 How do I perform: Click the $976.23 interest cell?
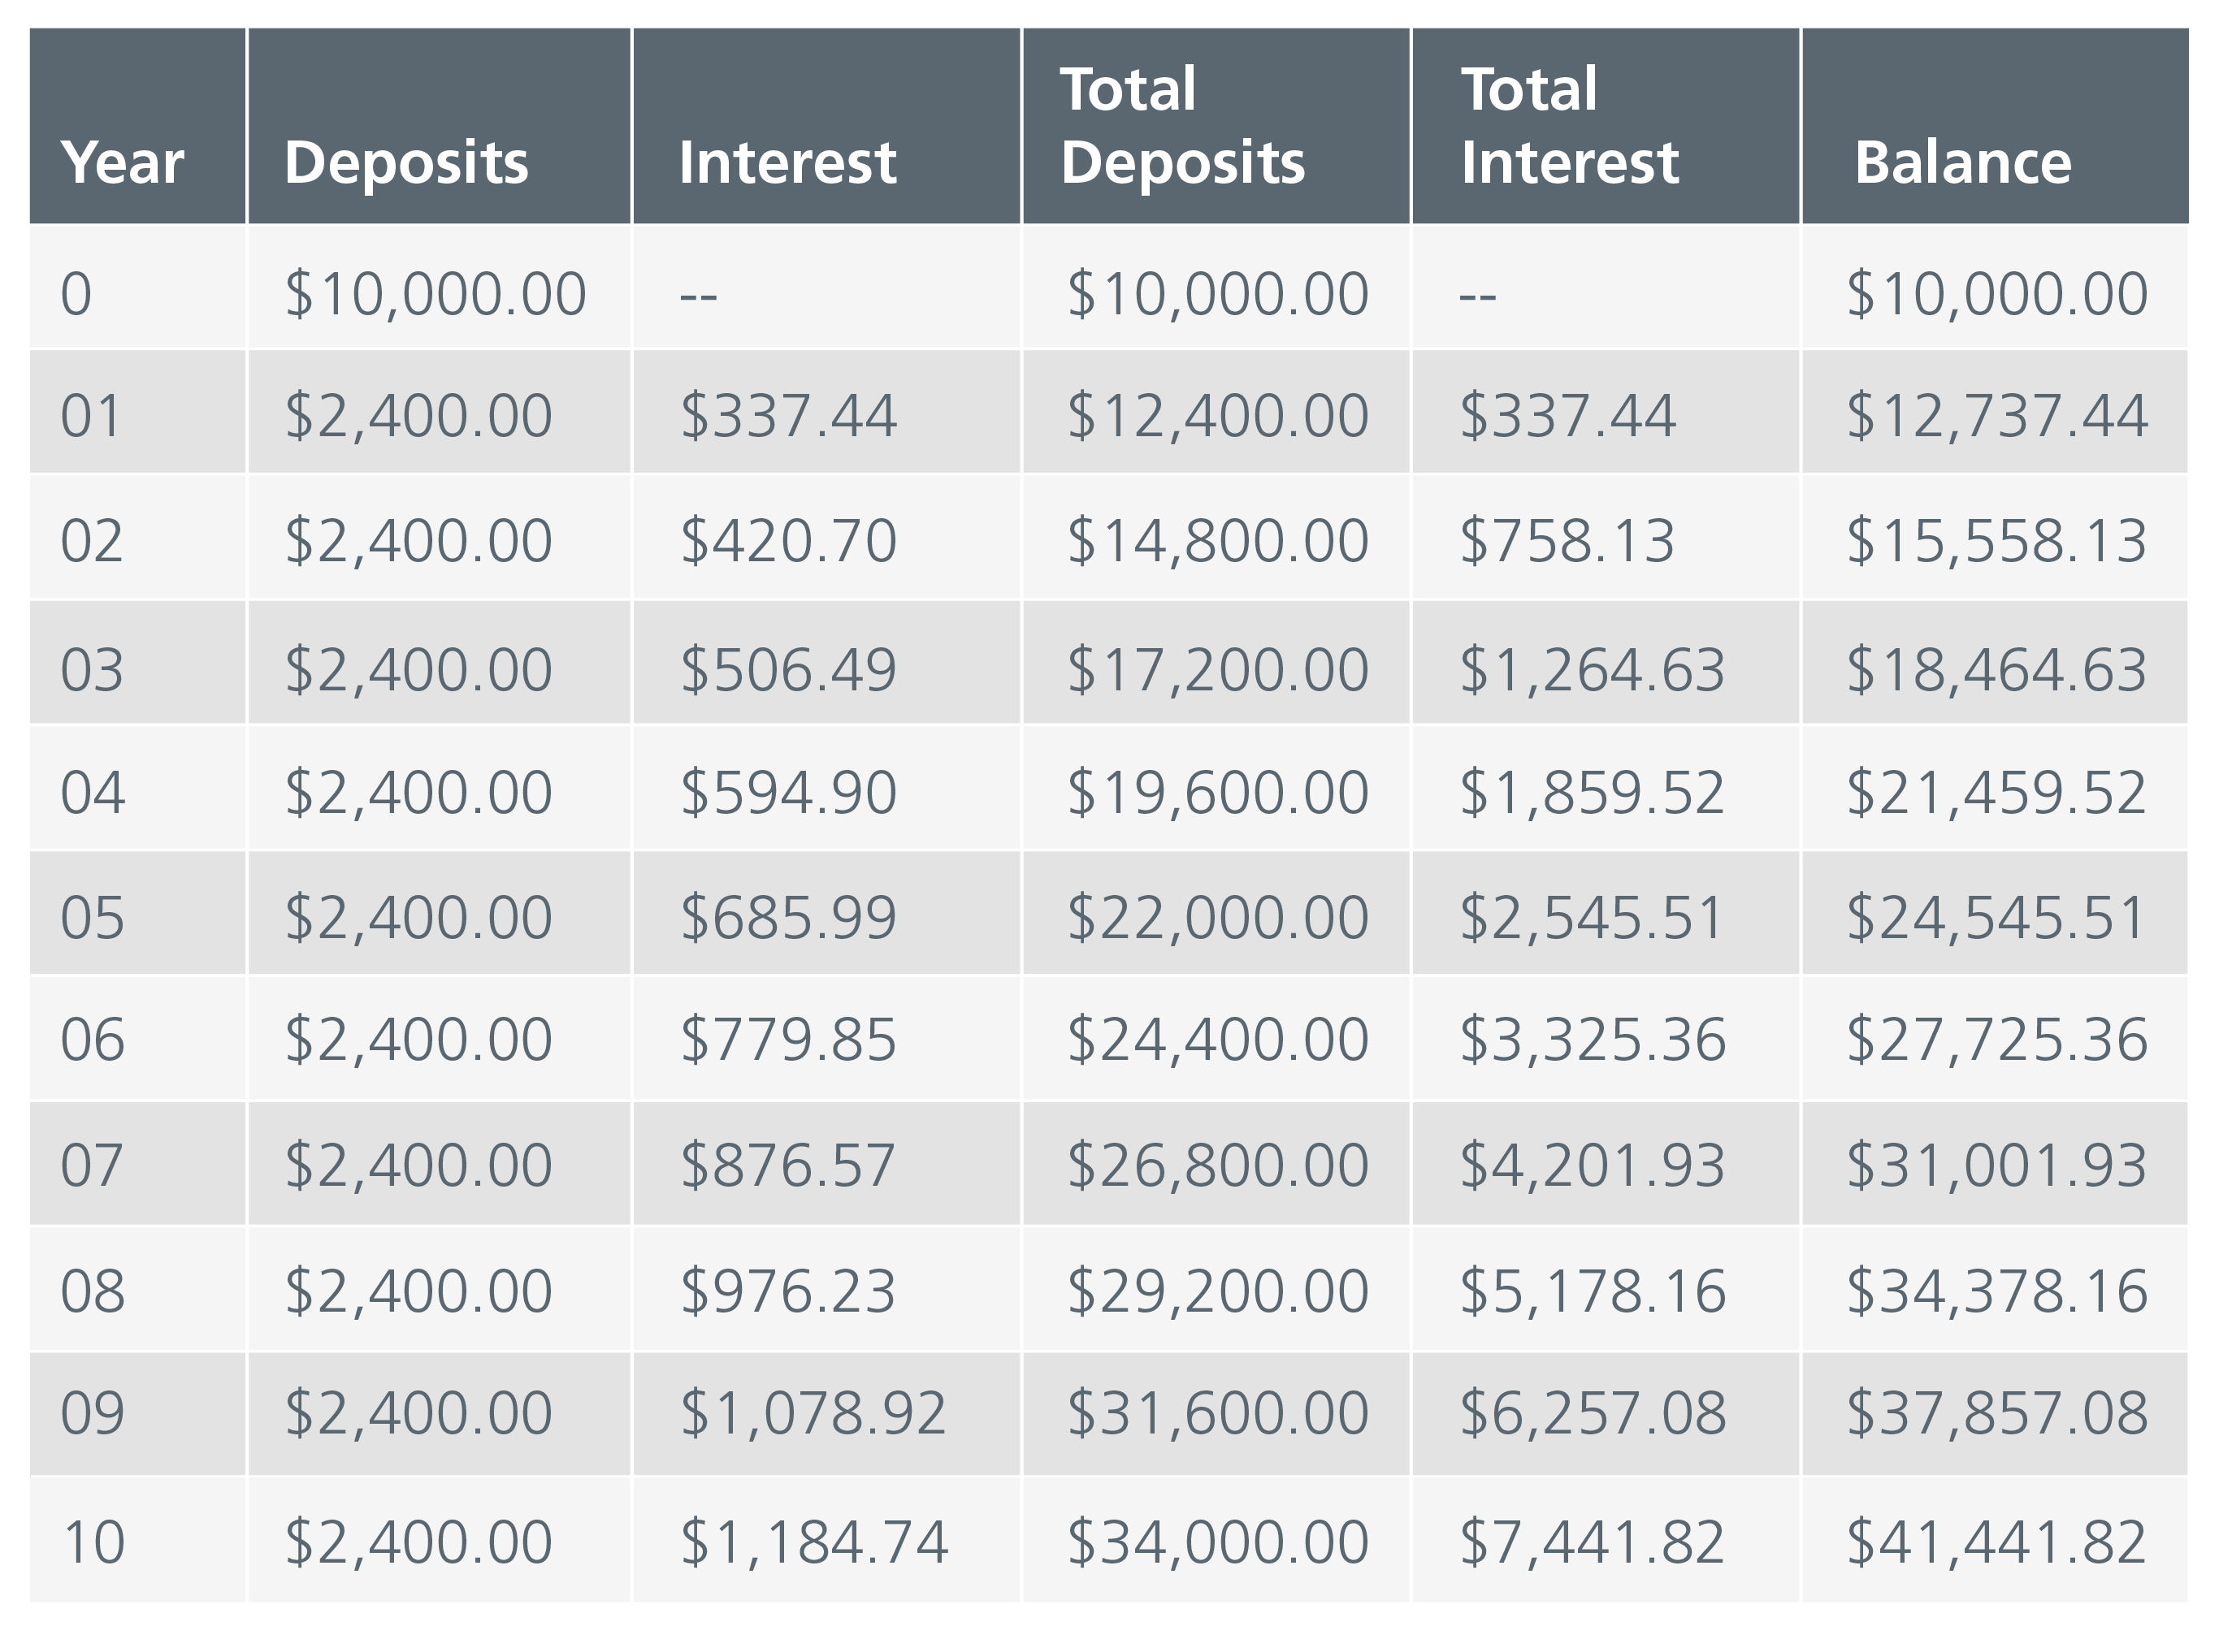point(788,1290)
